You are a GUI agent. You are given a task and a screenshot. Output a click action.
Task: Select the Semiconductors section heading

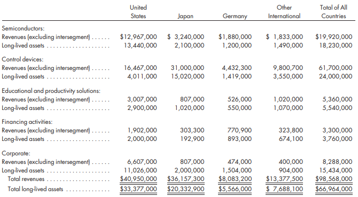23,28
